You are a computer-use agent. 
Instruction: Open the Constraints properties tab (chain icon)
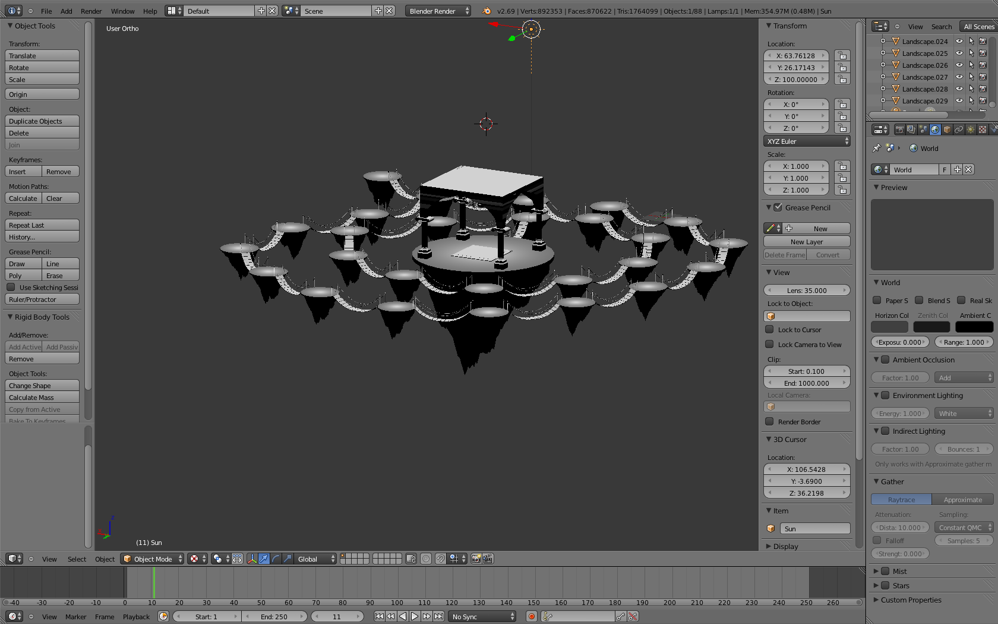(959, 130)
